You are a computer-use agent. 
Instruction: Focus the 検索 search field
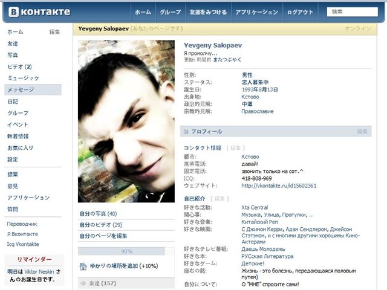point(352,12)
